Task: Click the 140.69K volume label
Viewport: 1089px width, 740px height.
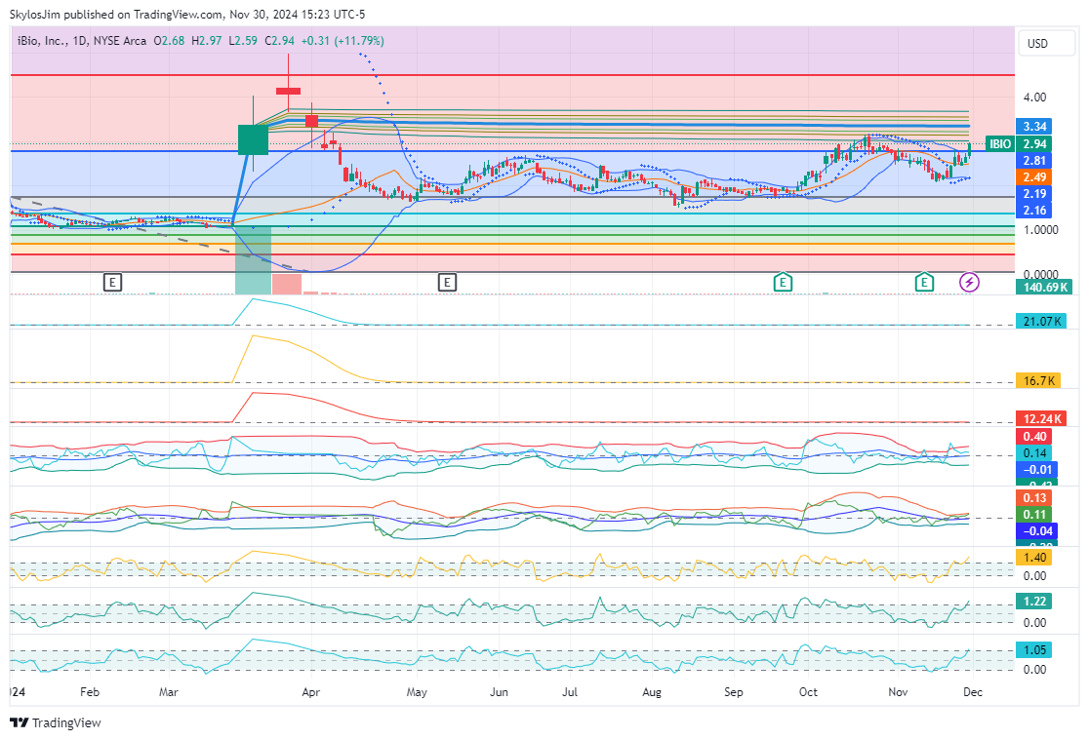Action: 1042,287
